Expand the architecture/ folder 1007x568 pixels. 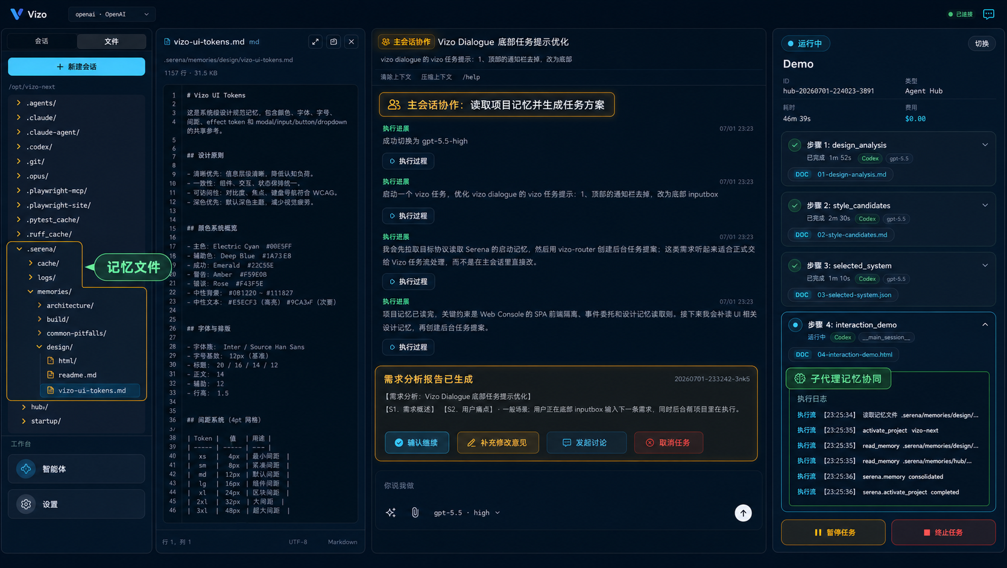[40, 305]
